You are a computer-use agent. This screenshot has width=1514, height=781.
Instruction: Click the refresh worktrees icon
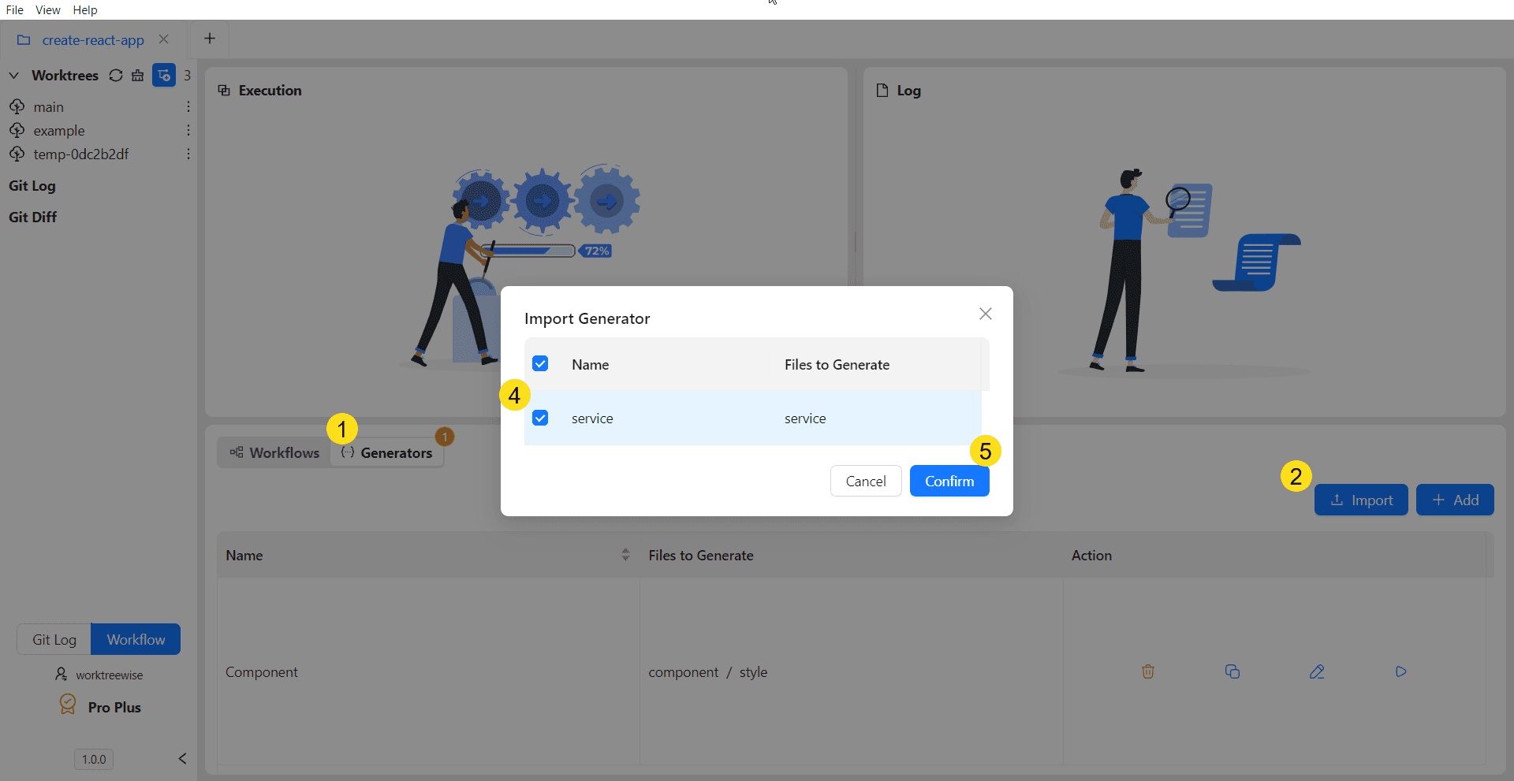116,76
